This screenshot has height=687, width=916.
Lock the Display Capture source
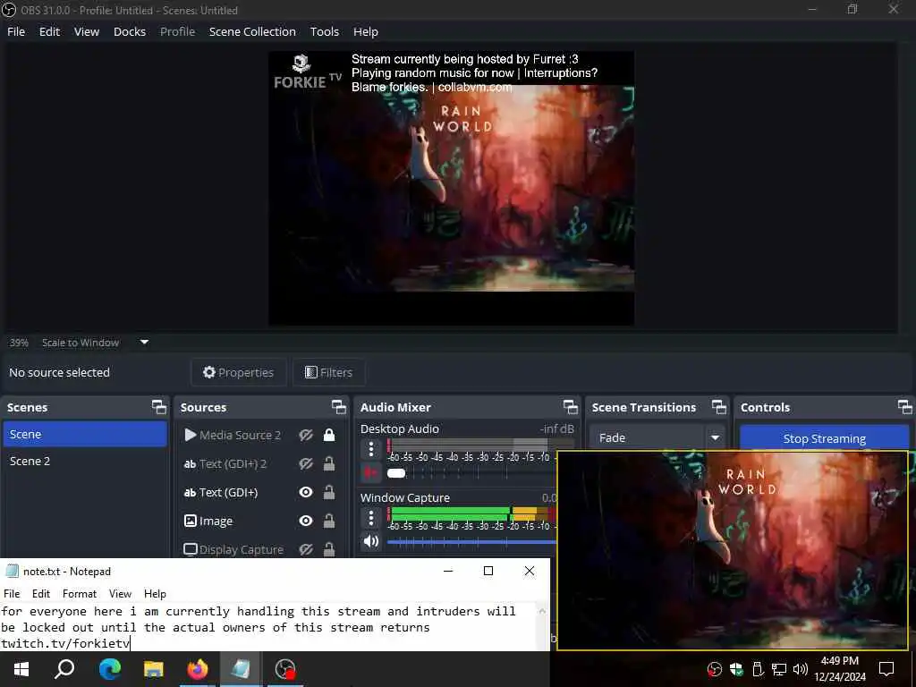[329, 549]
